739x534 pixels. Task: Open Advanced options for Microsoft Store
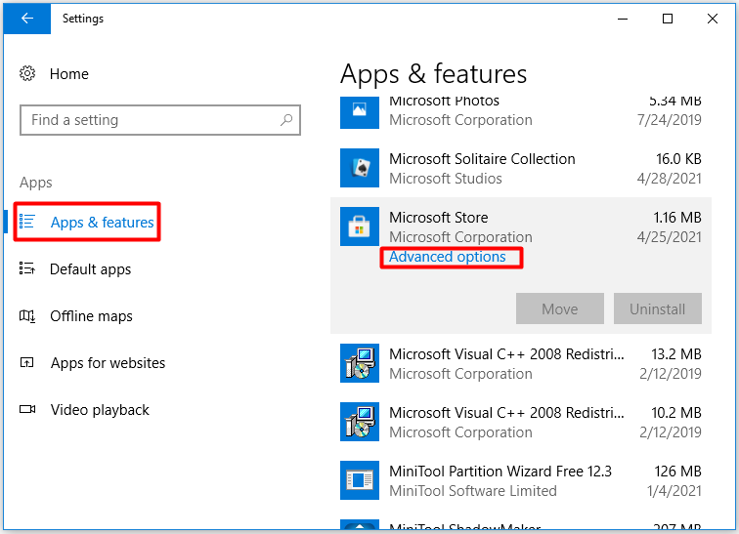click(x=448, y=257)
